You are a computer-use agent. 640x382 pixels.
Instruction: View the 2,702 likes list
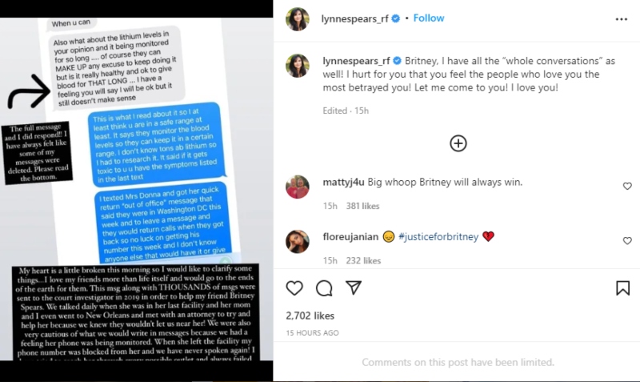(x=310, y=316)
